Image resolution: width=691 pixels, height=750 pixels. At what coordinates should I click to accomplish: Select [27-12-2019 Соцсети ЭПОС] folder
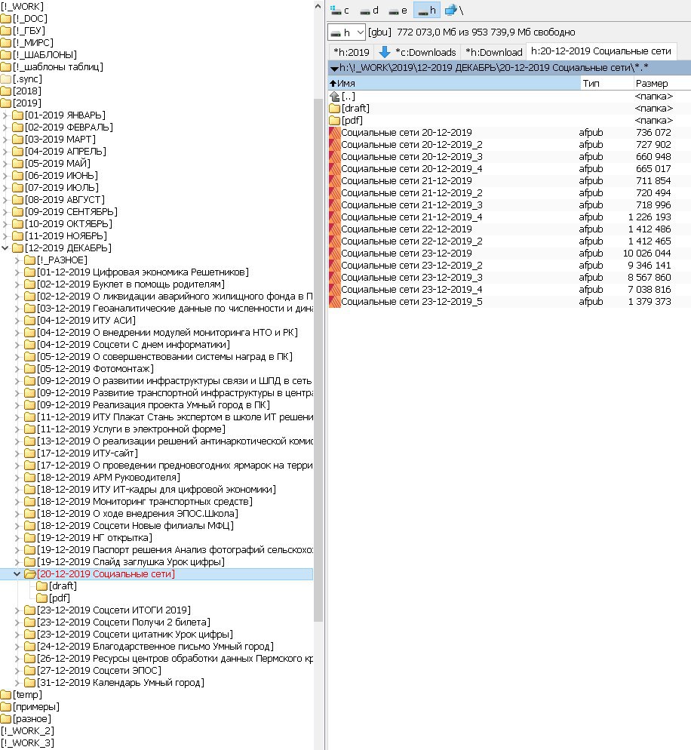click(x=94, y=670)
